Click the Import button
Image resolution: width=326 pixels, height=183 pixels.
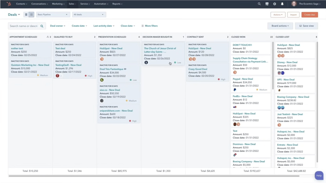293,15
